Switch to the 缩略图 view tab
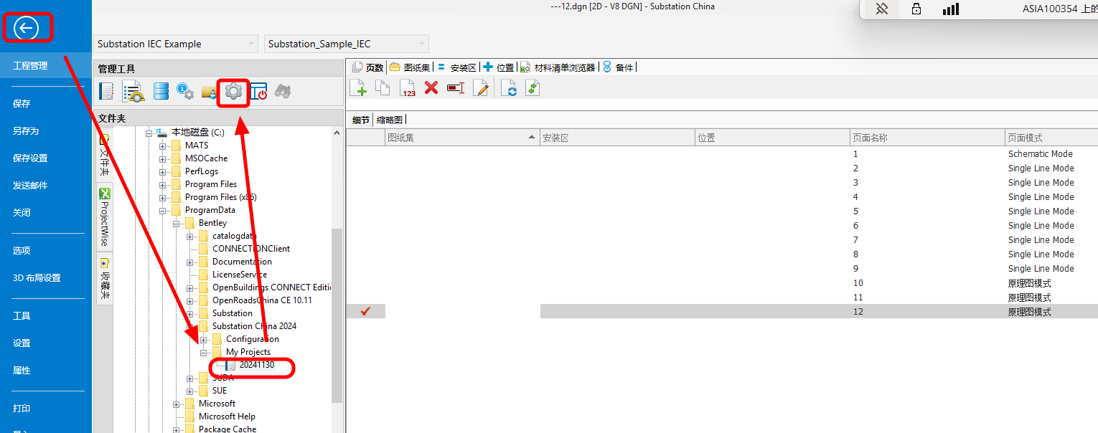Viewport: 1098px width, 433px height. [x=390, y=120]
